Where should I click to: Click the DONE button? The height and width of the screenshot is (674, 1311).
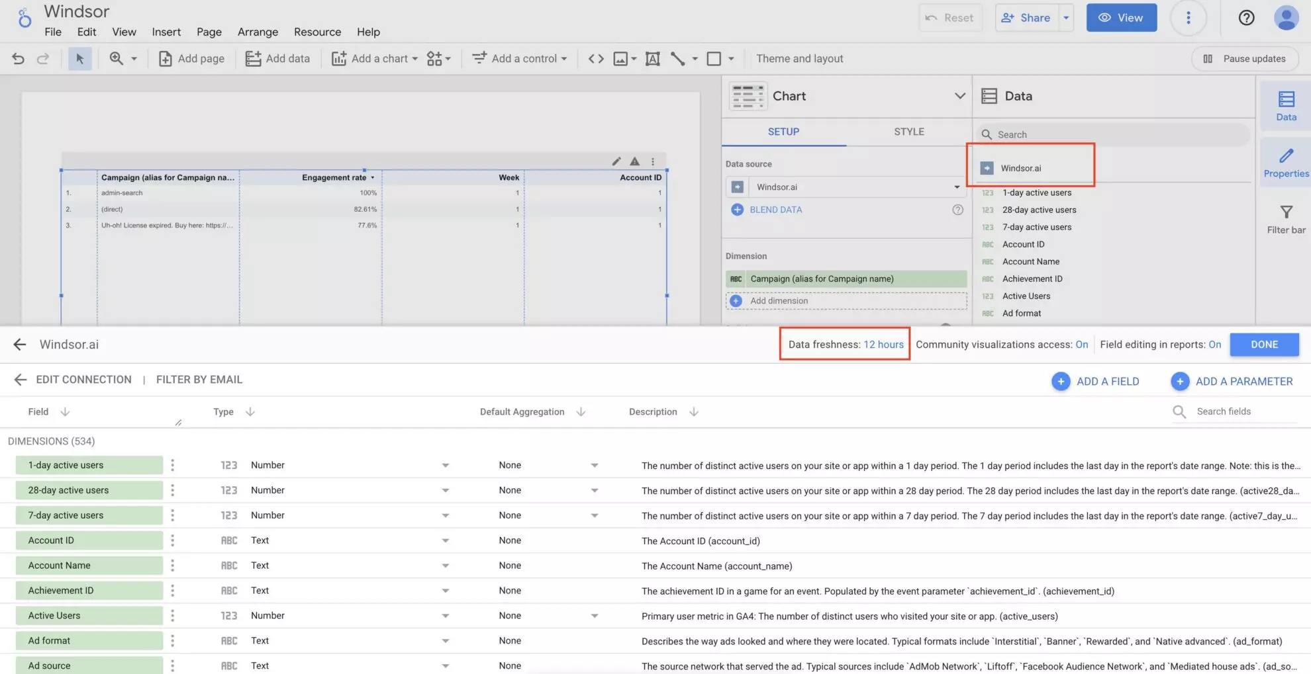pos(1264,345)
